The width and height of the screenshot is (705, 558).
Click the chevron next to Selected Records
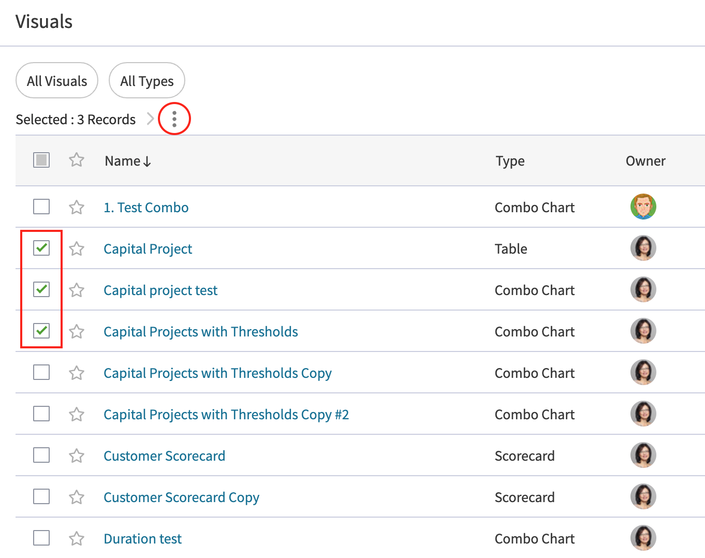150,119
